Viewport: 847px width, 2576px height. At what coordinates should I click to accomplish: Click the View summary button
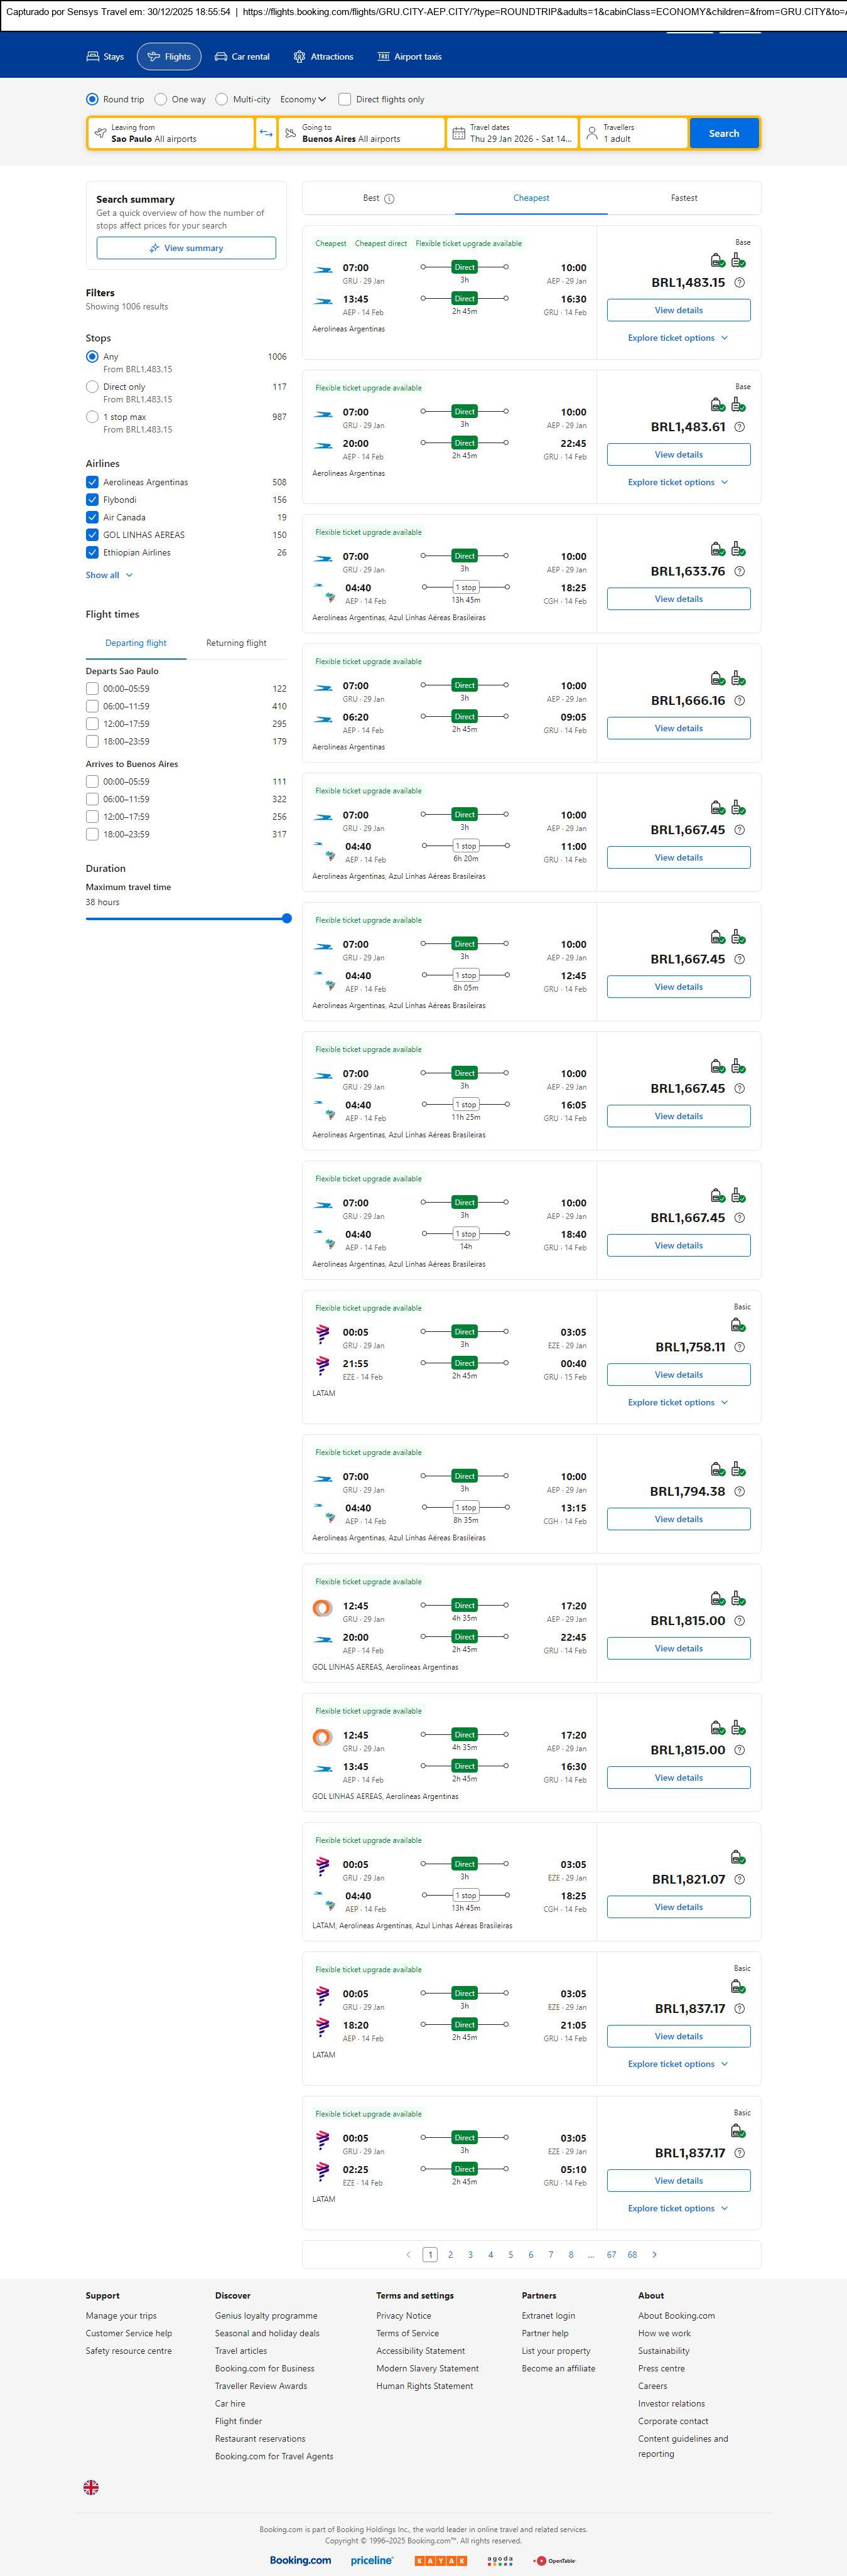pyautogui.click(x=186, y=248)
